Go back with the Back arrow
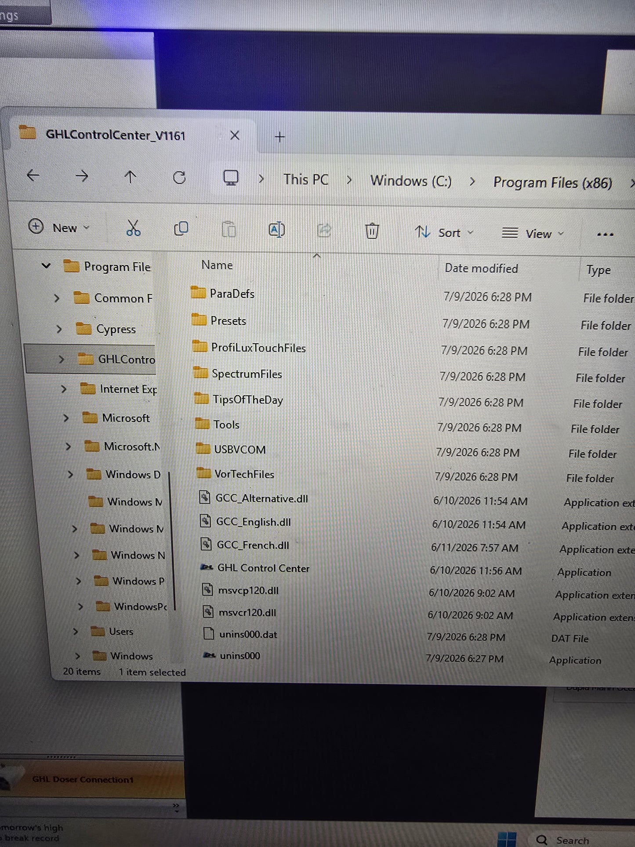 coord(33,176)
